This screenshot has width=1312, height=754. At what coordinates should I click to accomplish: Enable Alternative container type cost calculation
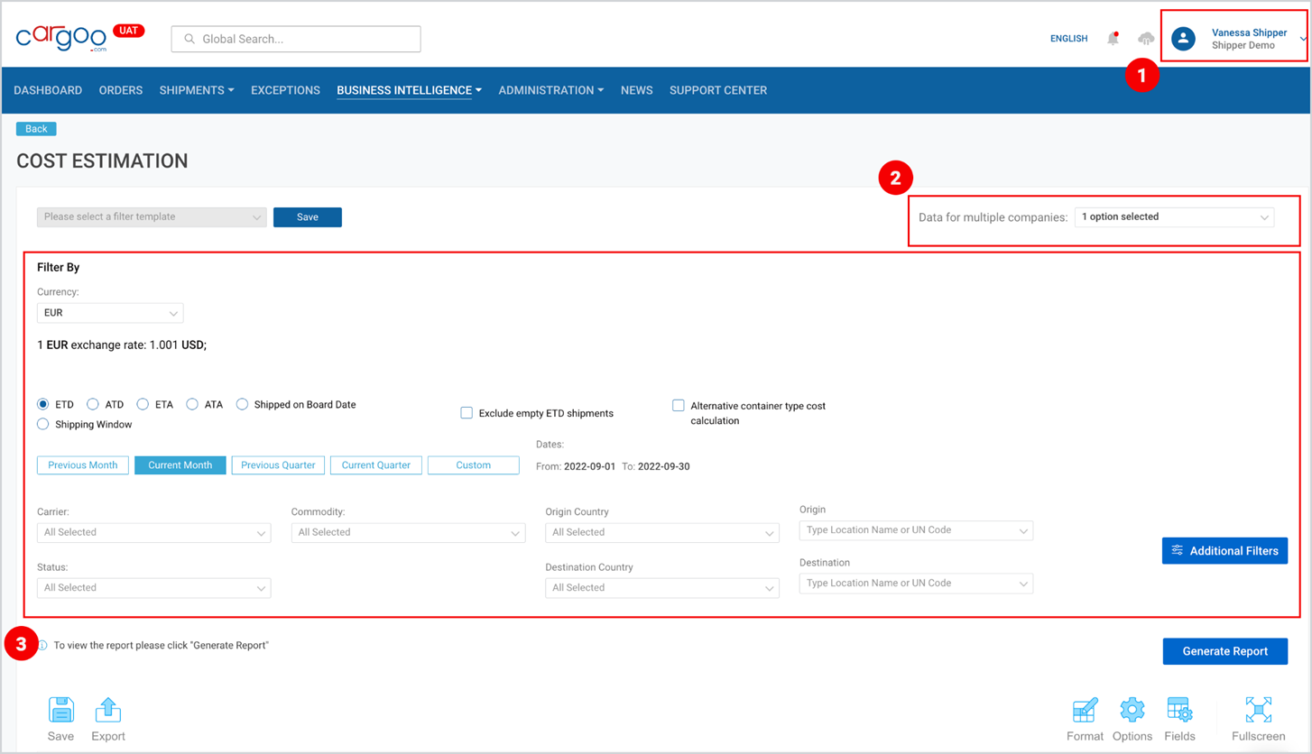(x=679, y=406)
